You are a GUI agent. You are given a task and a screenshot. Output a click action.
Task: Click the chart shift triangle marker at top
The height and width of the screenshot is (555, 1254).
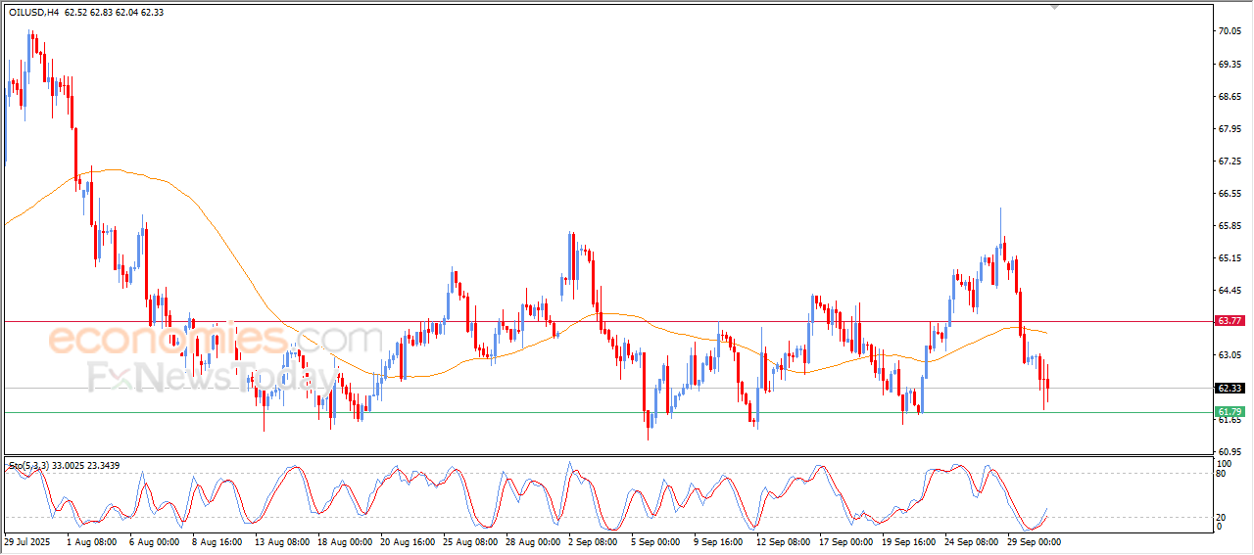click(x=1054, y=6)
